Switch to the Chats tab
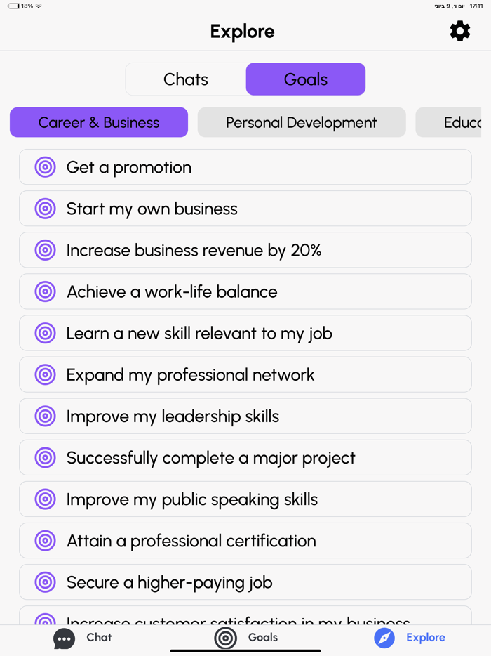The image size is (491, 656). 185,79
